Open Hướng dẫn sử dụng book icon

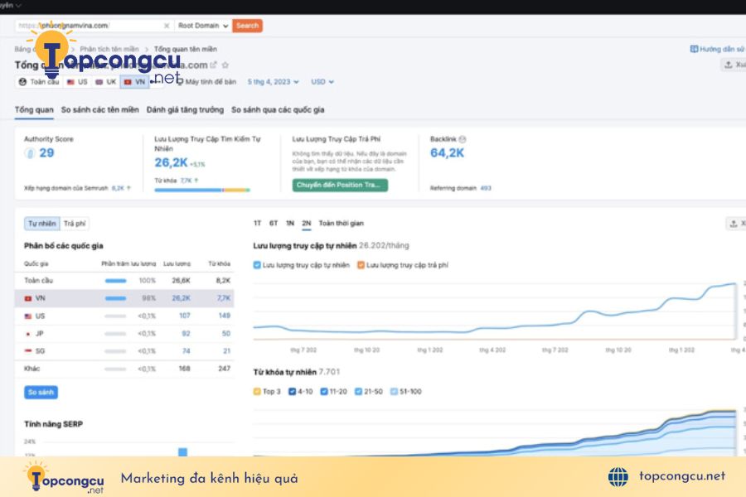click(x=694, y=49)
